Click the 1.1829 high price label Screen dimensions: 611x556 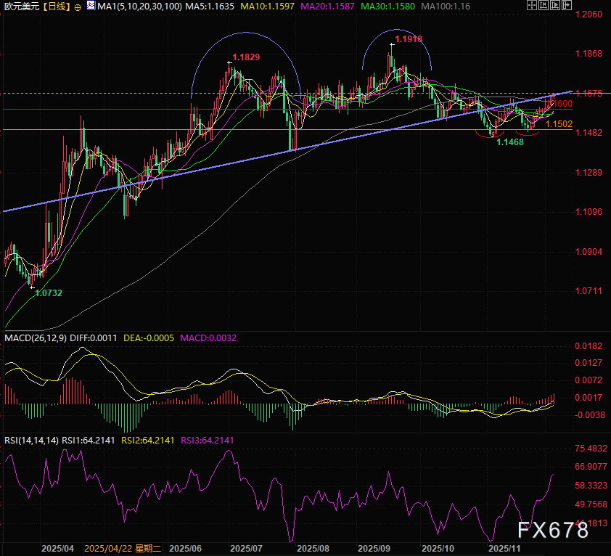(246, 57)
